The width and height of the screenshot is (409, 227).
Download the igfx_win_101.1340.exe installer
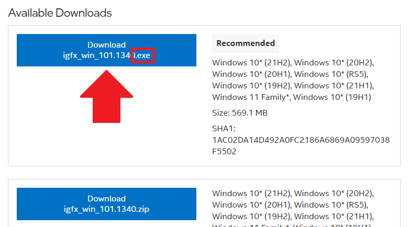click(106, 50)
